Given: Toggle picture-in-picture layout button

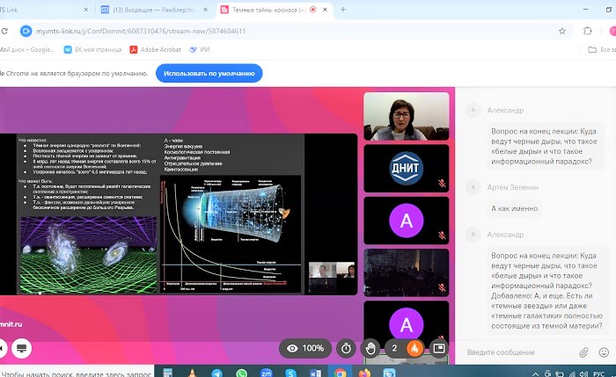Looking at the screenshot, I should pyautogui.click(x=438, y=348).
